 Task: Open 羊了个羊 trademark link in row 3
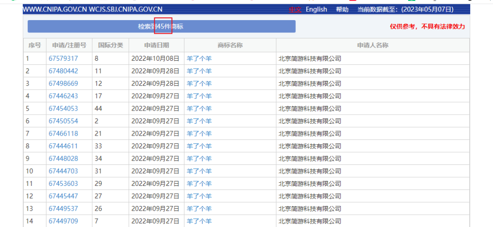coord(199,84)
